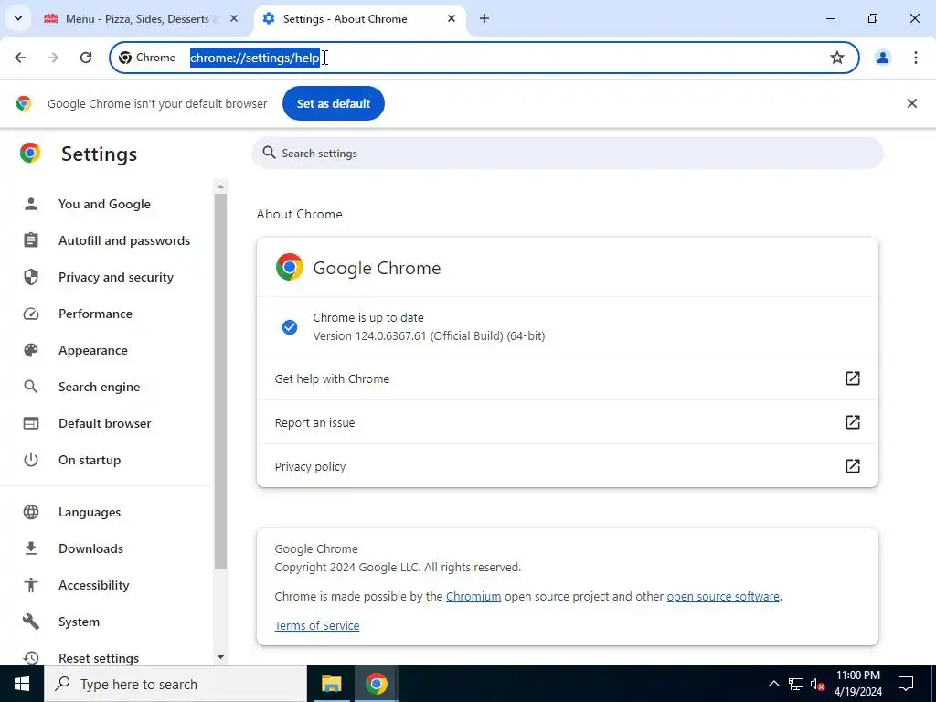Click the Default browser window icon
The width and height of the screenshot is (936, 702).
pos(30,423)
